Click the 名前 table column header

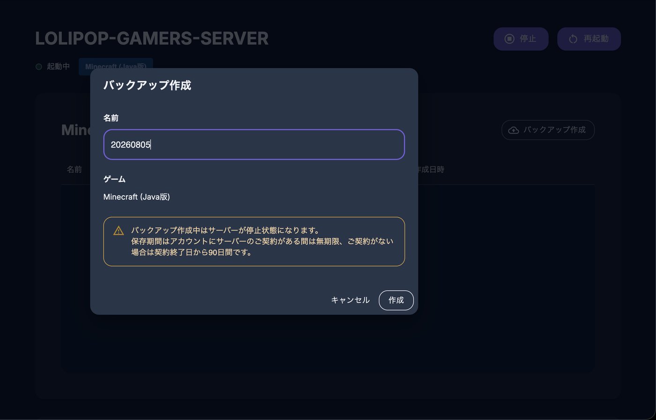(x=74, y=169)
